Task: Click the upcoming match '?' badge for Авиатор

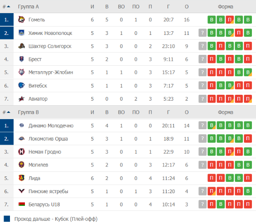Action: point(203,99)
